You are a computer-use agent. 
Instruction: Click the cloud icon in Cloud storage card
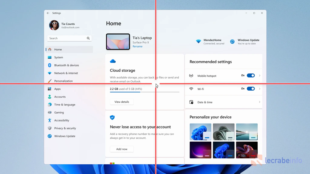tap(113, 61)
